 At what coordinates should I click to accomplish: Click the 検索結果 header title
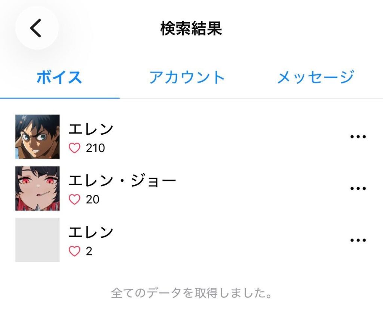coord(191,29)
